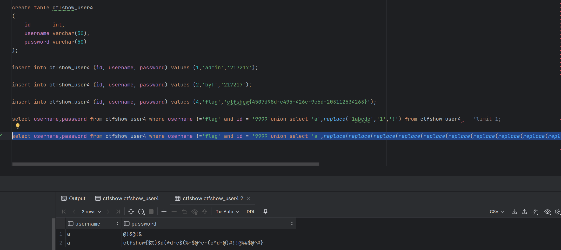Viewport: 561px width, 250px height.
Task: Switch to the Output tab
Action: pos(73,198)
